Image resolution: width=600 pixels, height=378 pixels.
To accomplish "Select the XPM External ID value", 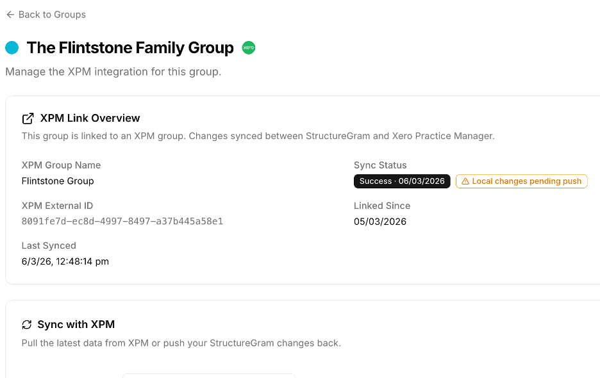I will pos(122,220).
